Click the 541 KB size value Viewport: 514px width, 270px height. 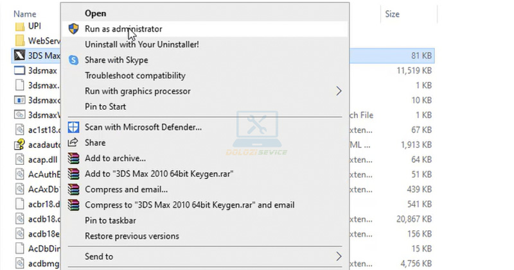click(420, 204)
